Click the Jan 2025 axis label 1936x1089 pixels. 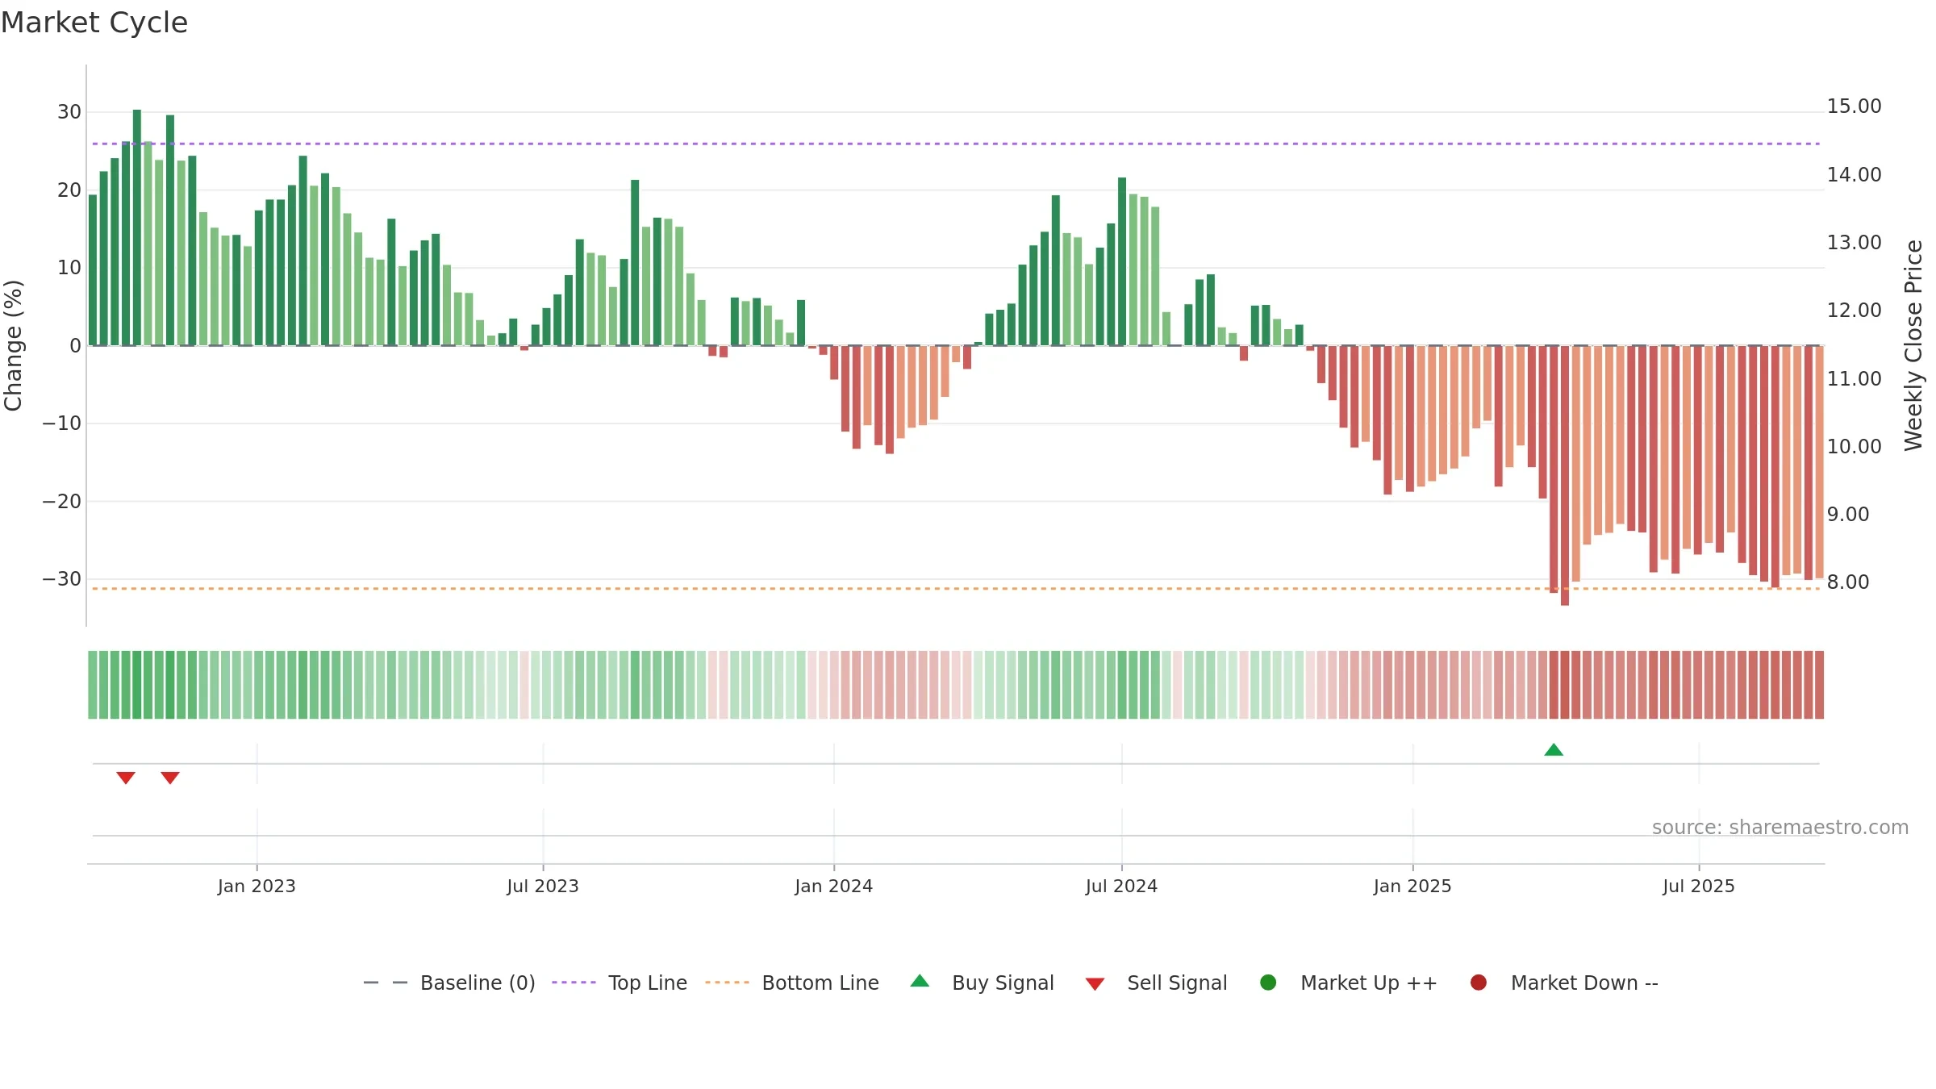[1412, 886]
